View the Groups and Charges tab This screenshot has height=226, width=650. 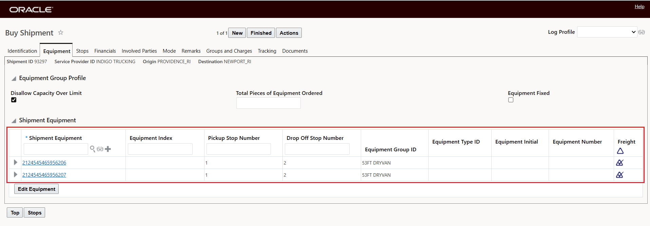pyautogui.click(x=229, y=51)
